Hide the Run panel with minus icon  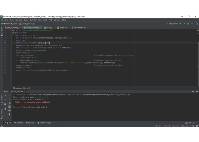click(197, 92)
